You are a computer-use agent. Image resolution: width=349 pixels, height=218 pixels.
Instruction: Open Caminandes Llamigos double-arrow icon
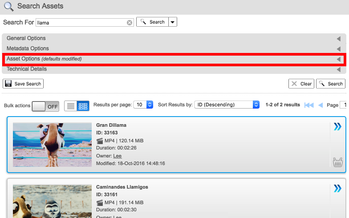point(337,189)
